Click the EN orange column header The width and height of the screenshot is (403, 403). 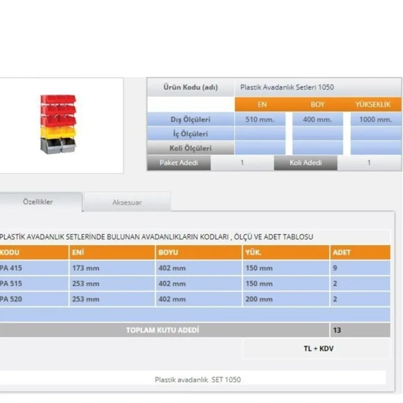point(262,105)
